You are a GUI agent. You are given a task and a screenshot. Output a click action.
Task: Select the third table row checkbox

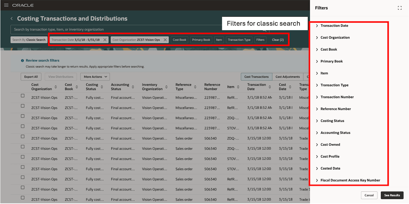pyautogui.click(x=23, y=116)
